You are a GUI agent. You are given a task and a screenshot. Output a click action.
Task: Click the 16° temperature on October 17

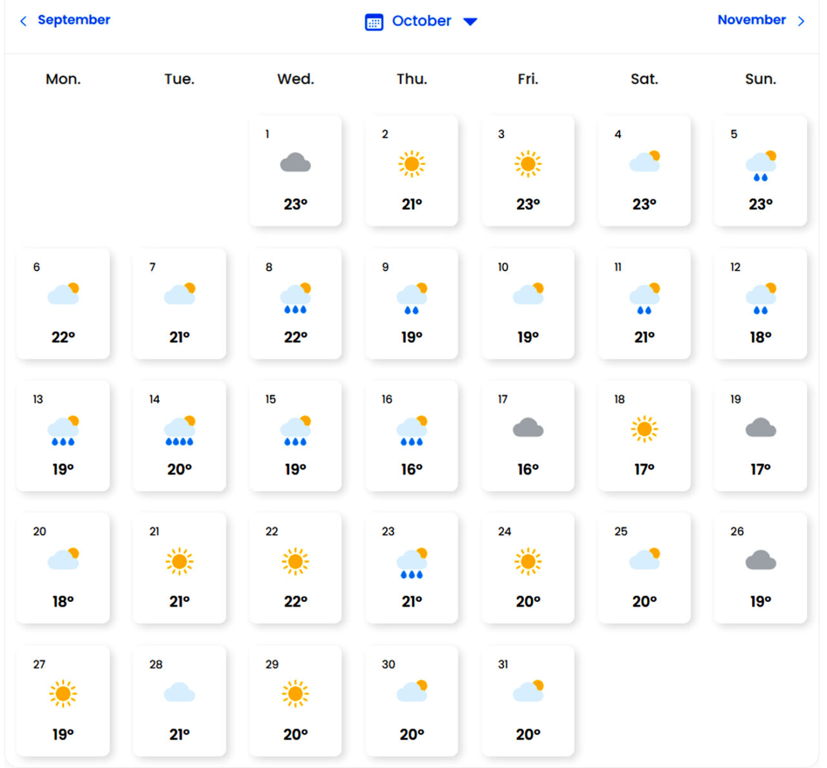(528, 470)
